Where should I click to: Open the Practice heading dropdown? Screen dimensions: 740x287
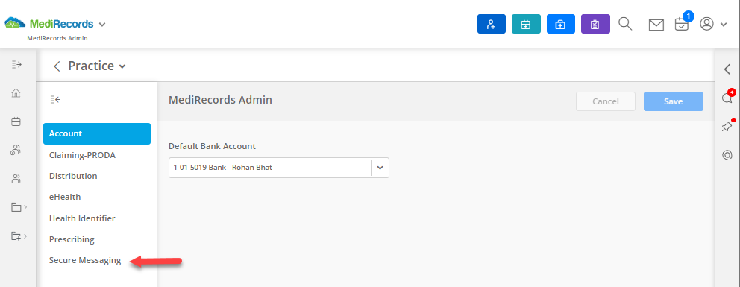pos(122,66)
